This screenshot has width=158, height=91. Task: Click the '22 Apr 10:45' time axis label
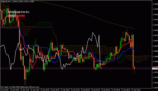[x=136, y=90]
